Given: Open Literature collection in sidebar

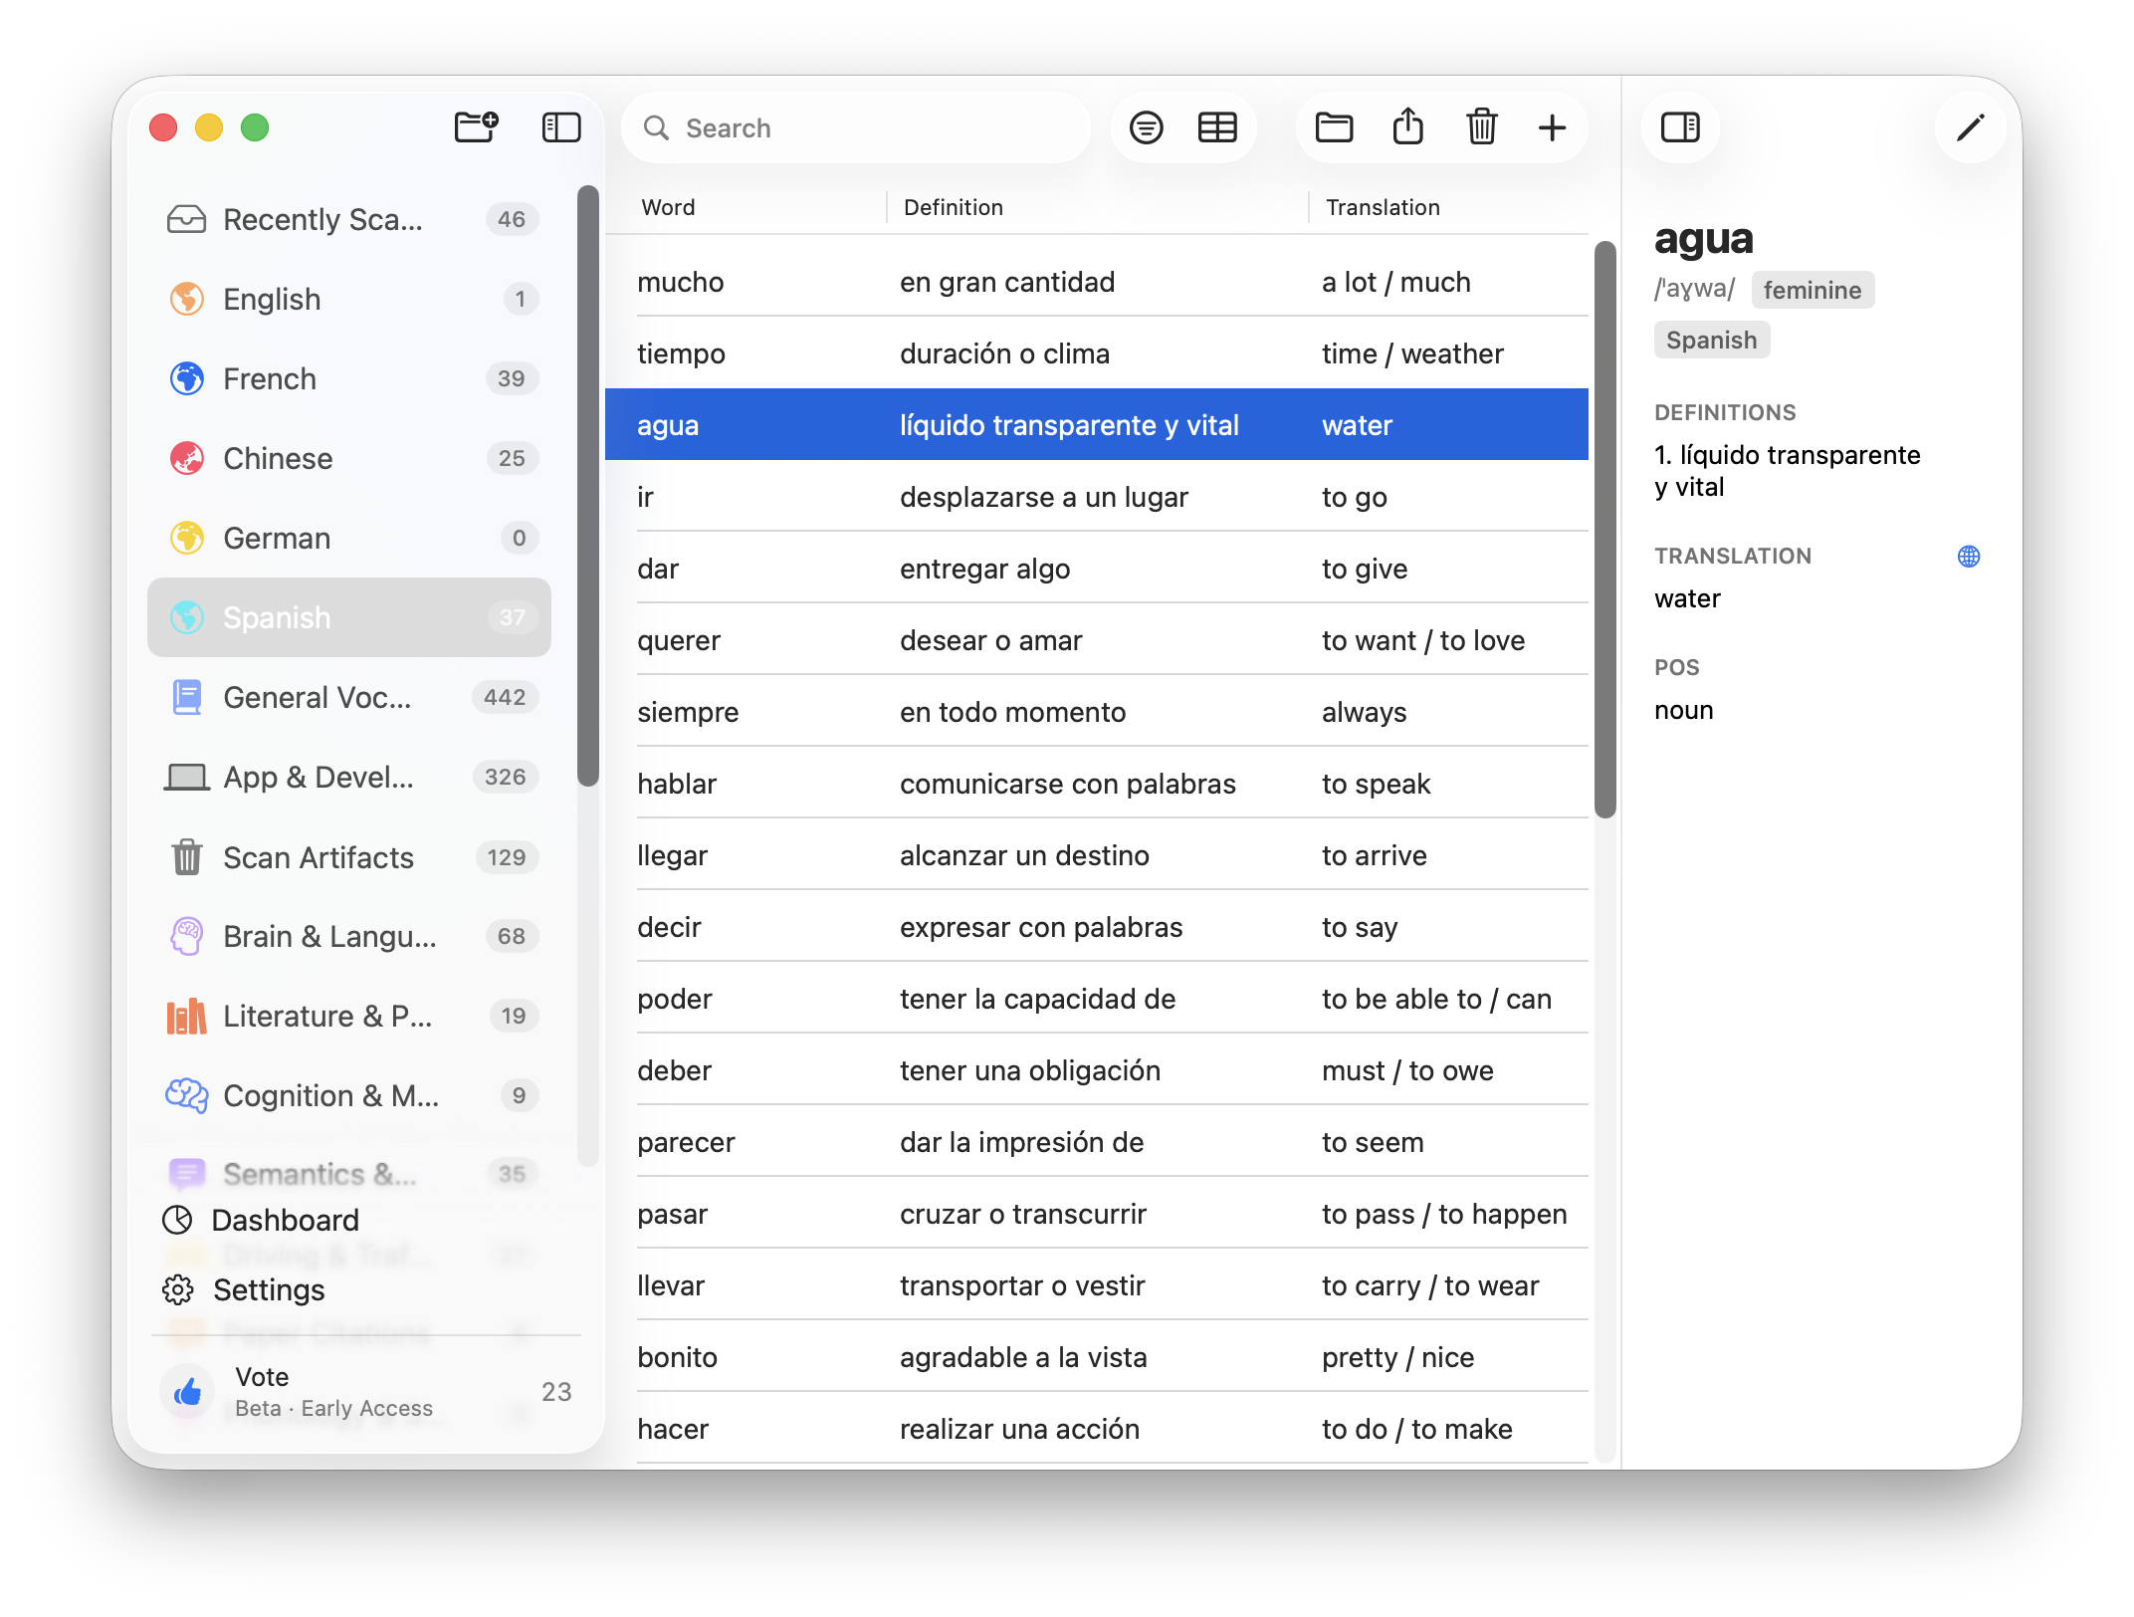Looking at the screenshot, I should [349, 1016].
